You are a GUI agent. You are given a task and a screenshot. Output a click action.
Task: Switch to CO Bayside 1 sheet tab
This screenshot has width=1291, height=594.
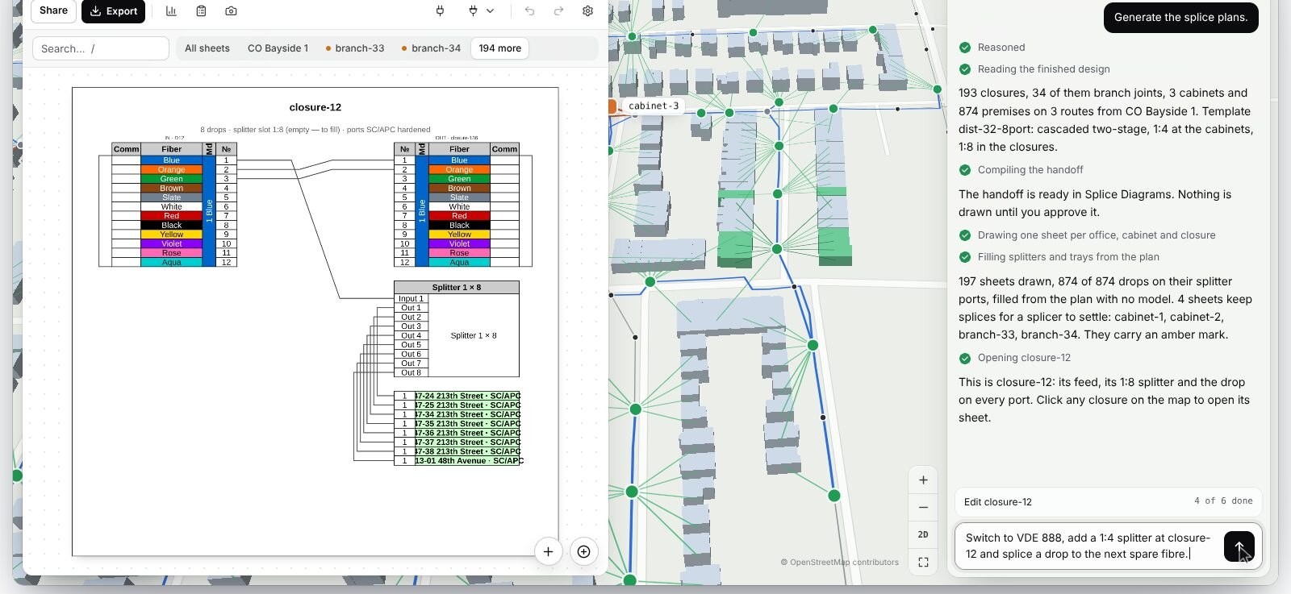pos(278,48)
